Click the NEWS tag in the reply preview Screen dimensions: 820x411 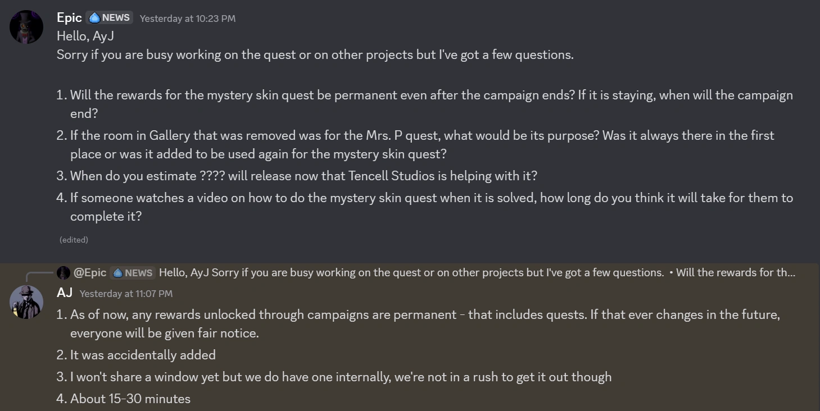pyautogui.click(x=139, y=273)
